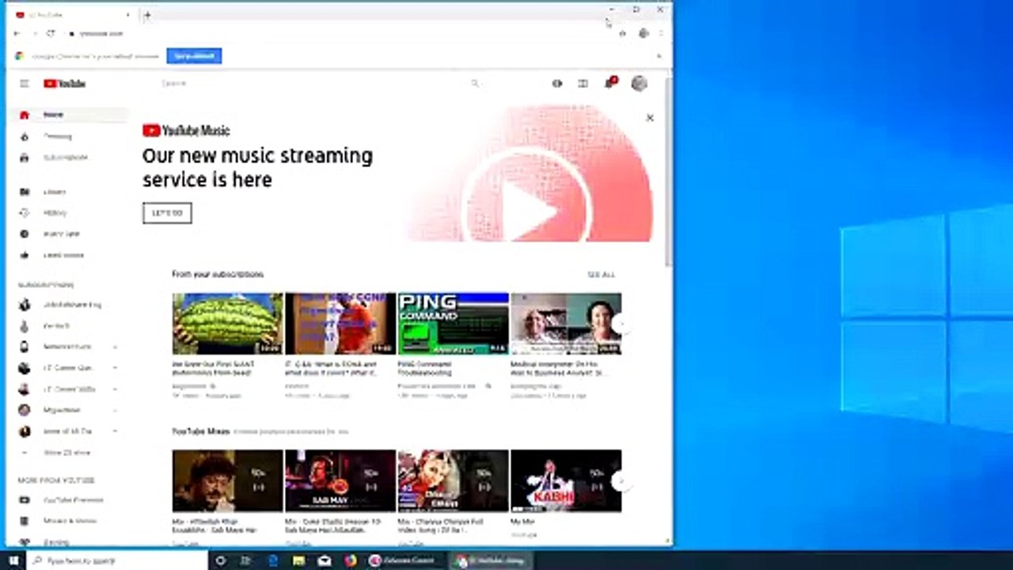Click SEE ALL for subscriptions
Viewport: 1013px width, 570px height.
[x=601, y=275]
